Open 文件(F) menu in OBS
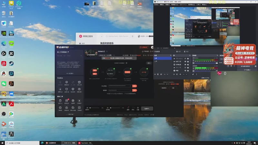This screenshot has width=258, height=145. pyautogui.click(x=156, y=5)
